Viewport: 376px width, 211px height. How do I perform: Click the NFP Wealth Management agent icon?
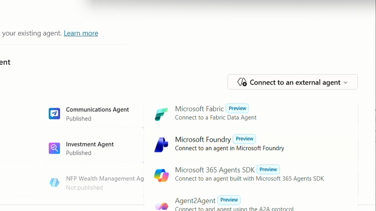[54, 183]
